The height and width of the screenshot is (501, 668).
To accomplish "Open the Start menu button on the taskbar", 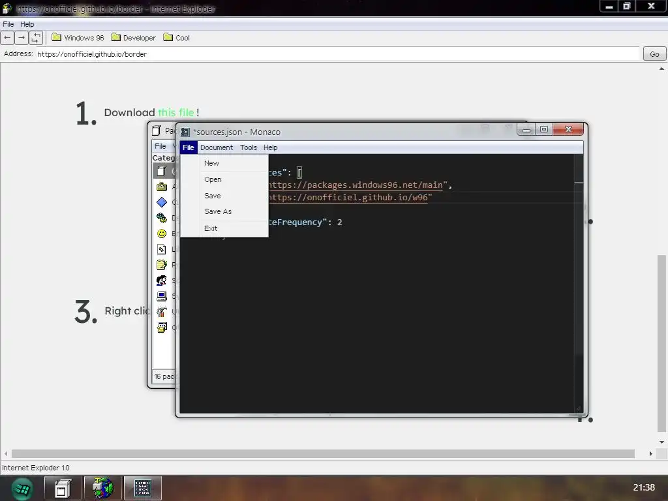I will pyautogui.click(x=22, y=488).
